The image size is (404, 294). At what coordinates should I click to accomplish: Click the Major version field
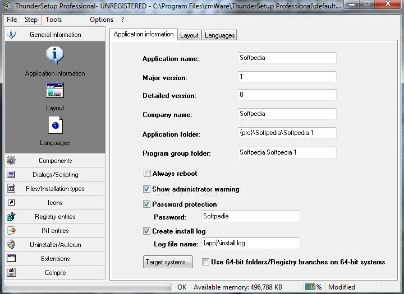(x=287, y=77)
